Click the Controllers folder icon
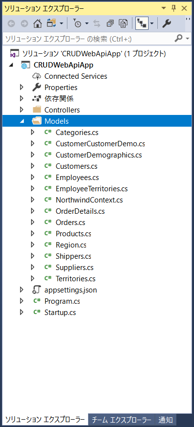194x427 pixels. point(37,110)
